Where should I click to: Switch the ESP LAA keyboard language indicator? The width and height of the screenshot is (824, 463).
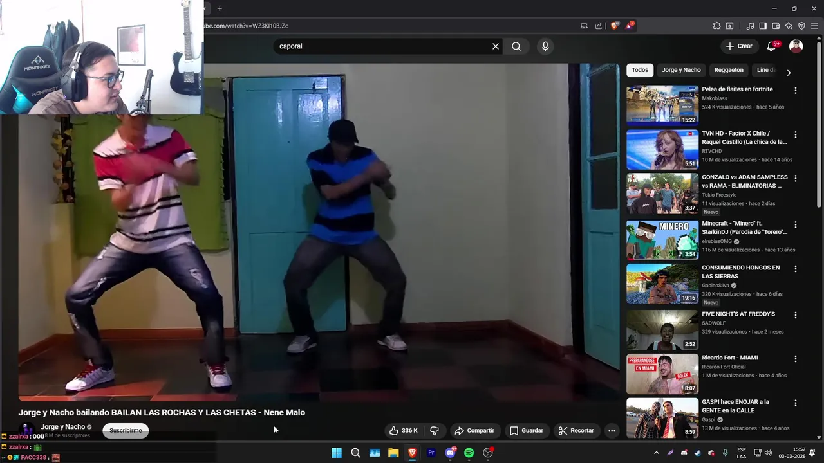(742, 453)
